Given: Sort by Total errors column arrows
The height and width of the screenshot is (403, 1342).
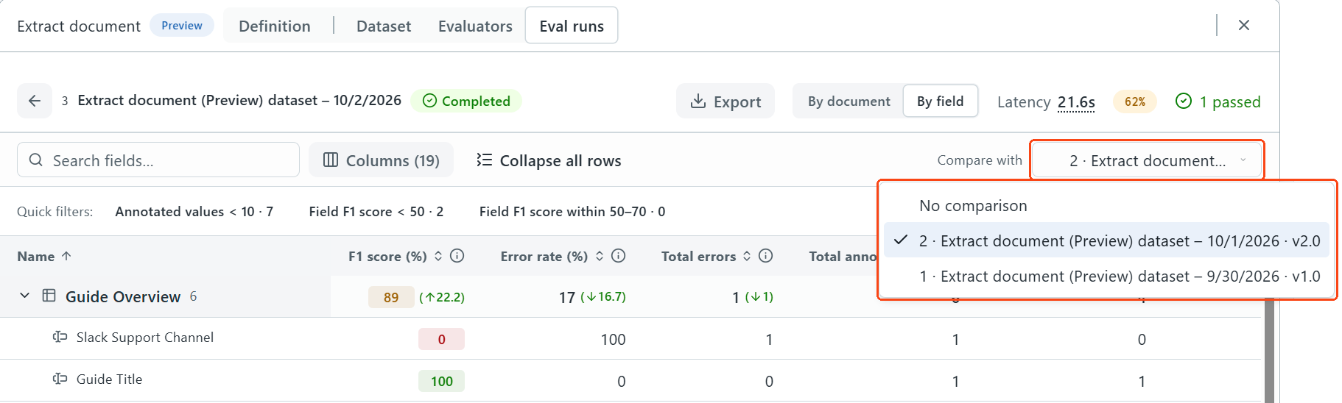Looking at the screenshot, I should tap(747, 256).
